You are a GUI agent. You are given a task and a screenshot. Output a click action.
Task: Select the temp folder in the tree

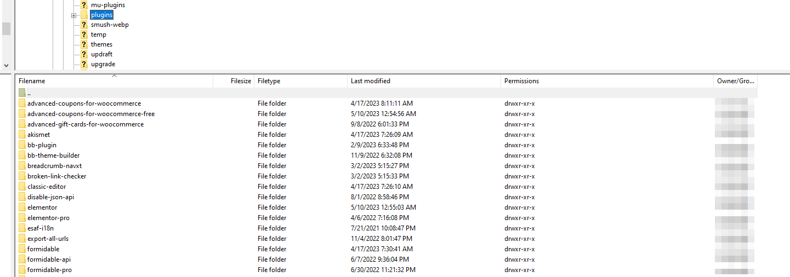[99, 34]
